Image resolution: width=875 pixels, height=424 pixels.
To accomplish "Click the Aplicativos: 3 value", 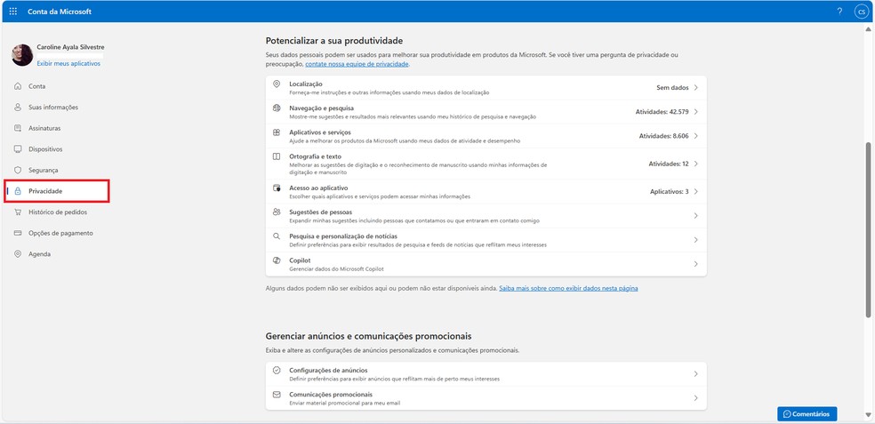I will click(x=669, y=191).
